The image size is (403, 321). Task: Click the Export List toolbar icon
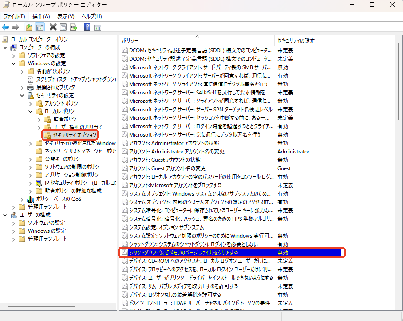tap(74, 27)
